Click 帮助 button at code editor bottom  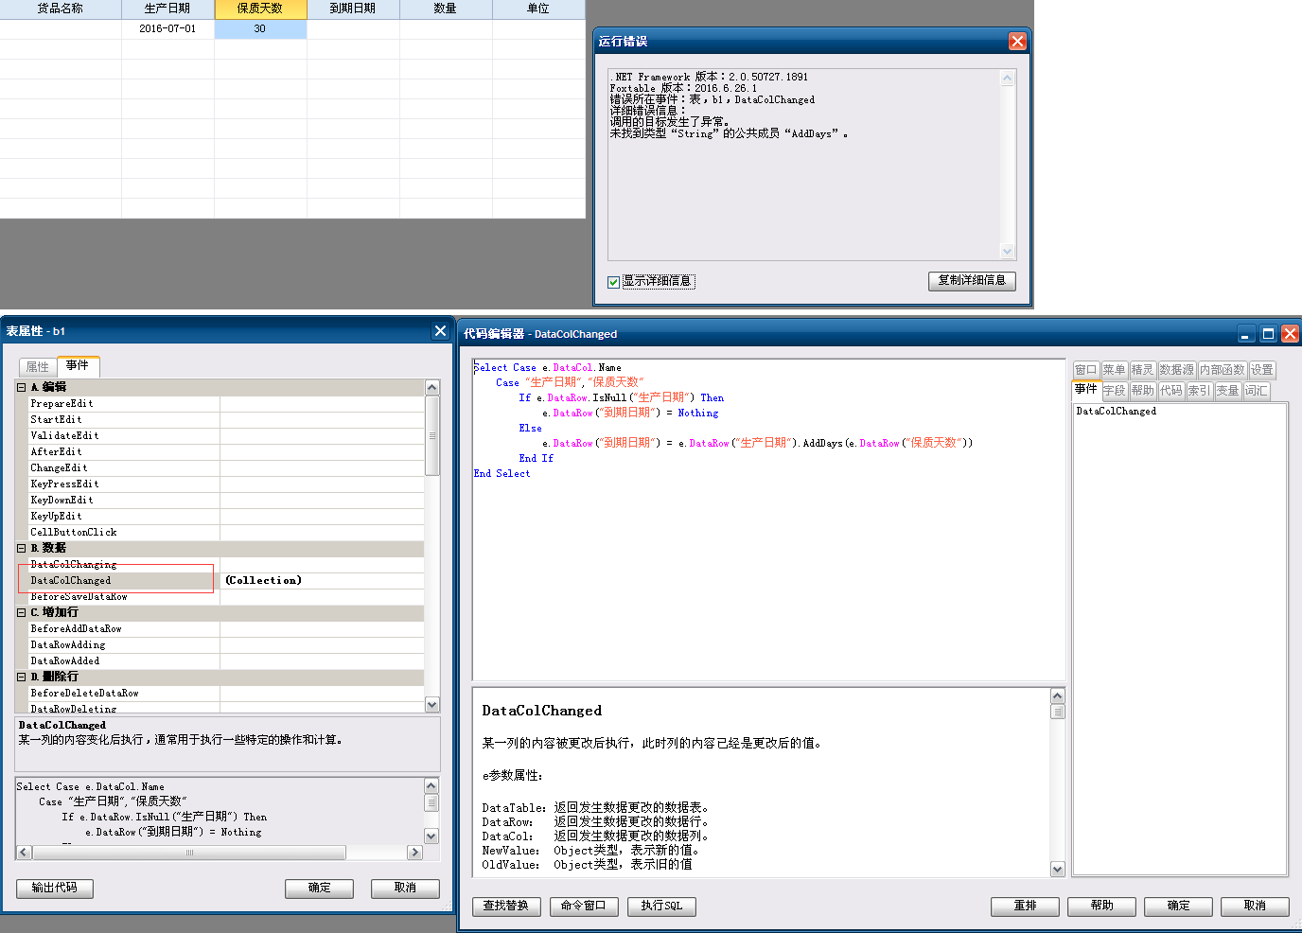pos(1101,907)
